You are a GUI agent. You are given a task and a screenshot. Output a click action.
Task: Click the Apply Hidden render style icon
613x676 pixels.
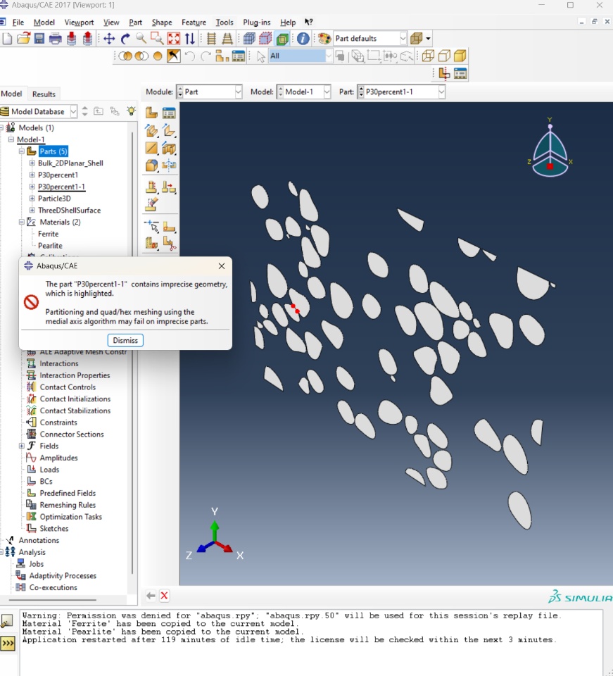(x=444, y=56)
